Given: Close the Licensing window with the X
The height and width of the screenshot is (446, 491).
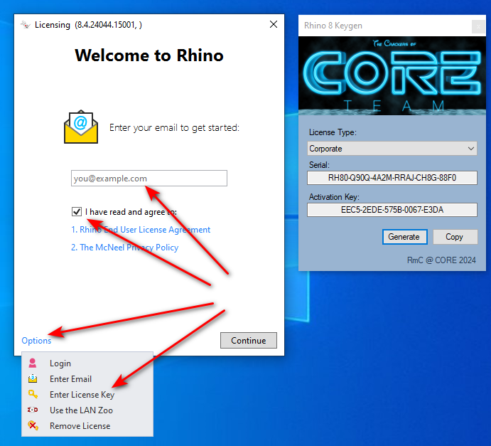Looking at the screenshot, I should point(274,24).
